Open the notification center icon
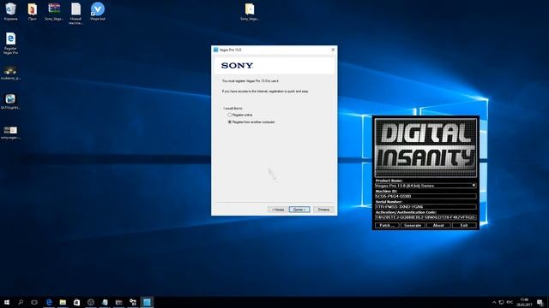Viewport: 549px width, 308px height. pyautogui.click(x=540, y=302)
